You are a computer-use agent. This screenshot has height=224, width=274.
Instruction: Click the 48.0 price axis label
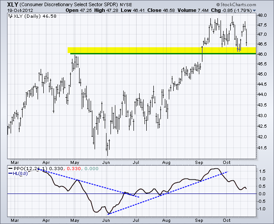(262, 15)
